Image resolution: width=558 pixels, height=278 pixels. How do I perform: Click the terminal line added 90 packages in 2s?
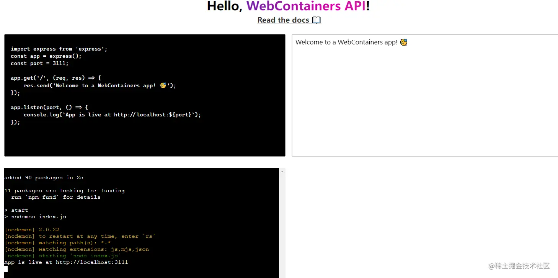[44, 178]
